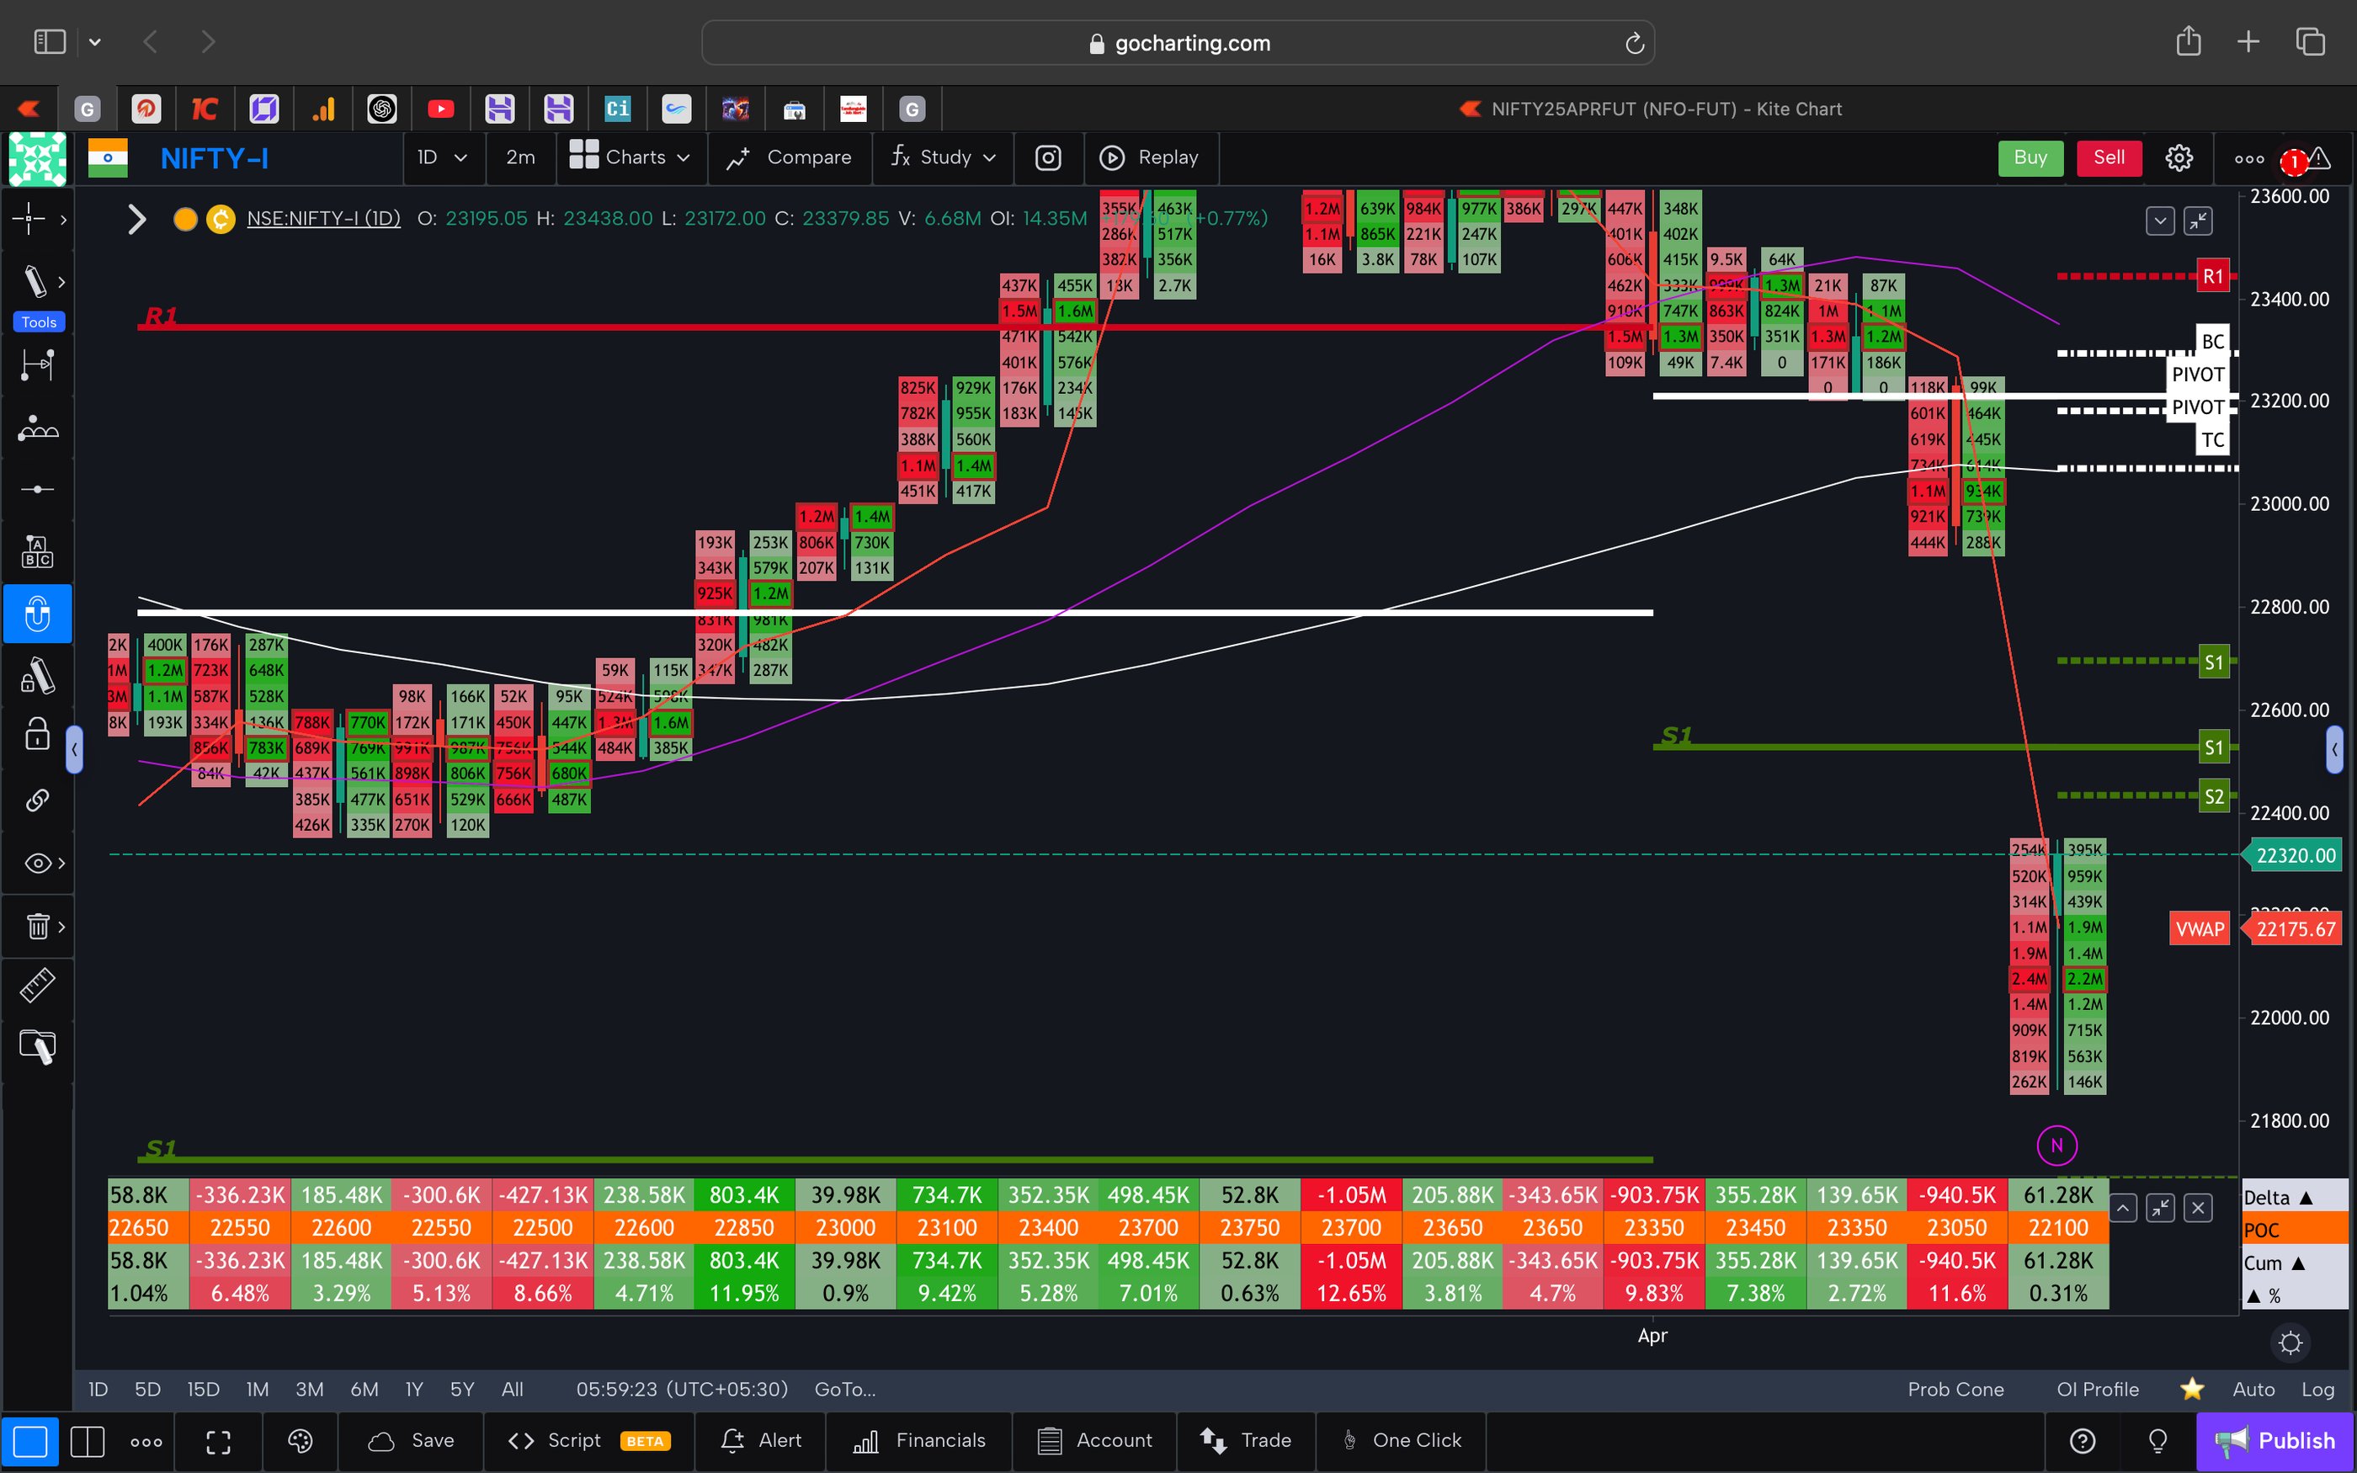
Task: Open Financials from the bottom toolbar
Action: pos(919,1441)
